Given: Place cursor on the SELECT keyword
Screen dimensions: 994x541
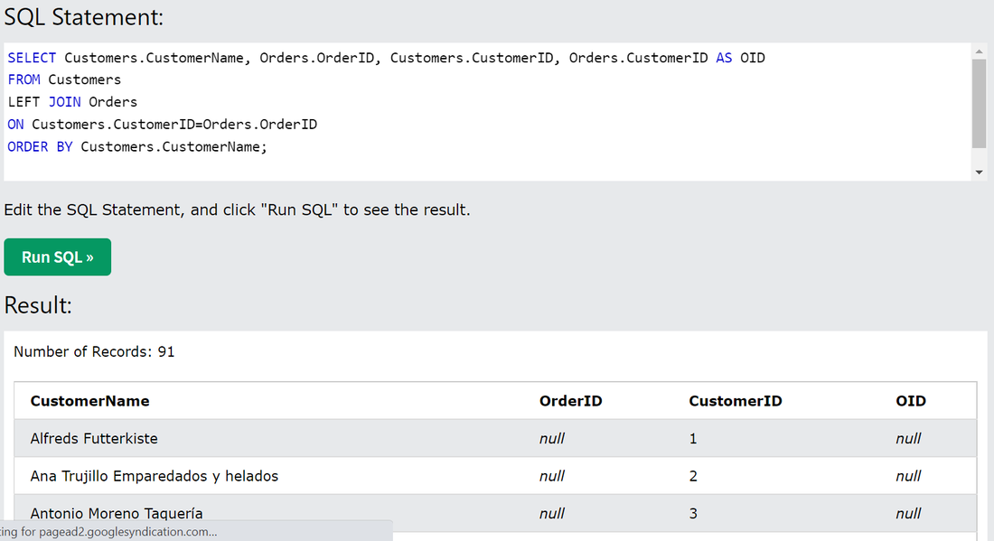Looking at the screenshot, I should click(32, 58).
